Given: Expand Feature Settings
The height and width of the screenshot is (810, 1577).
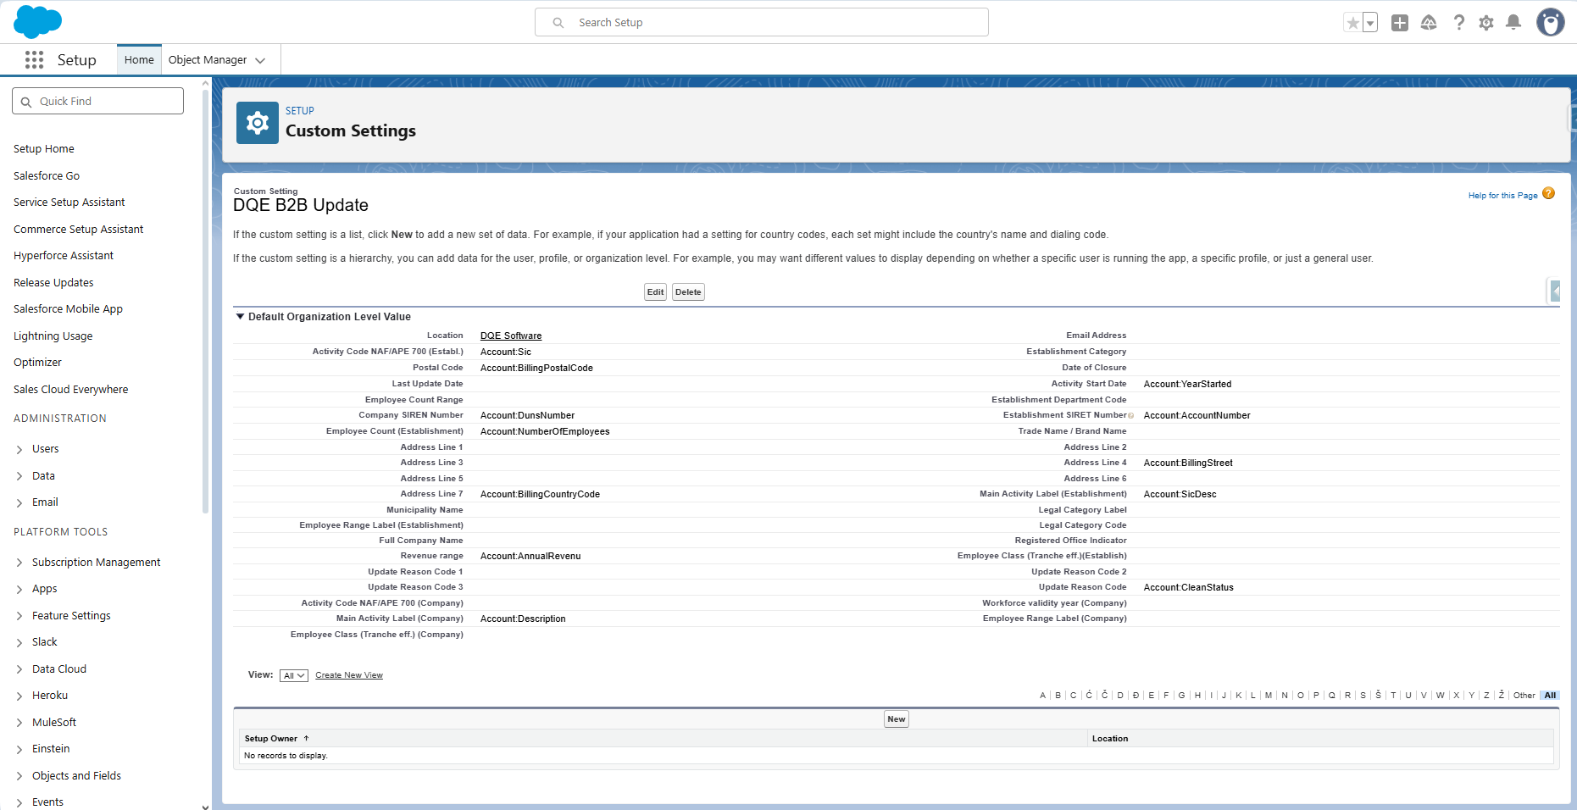Looking at the screenshot, I should coord(19,616).
